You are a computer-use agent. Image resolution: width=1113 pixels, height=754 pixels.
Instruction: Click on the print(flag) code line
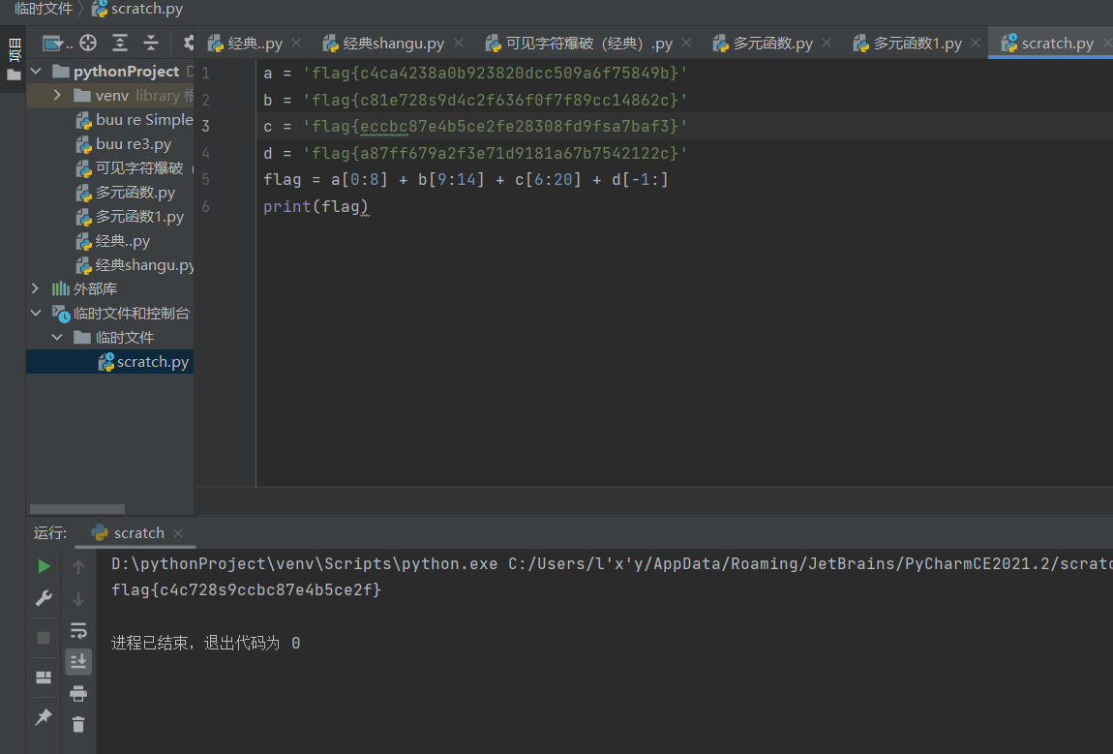316,206
